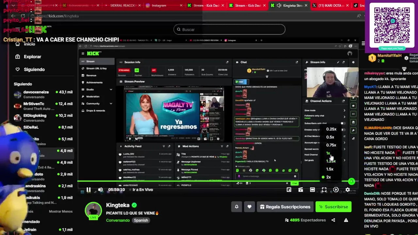This screenshot has height=235, width=418.
Task: Click the clip creation icon in player bar
Action: [300, 190]
